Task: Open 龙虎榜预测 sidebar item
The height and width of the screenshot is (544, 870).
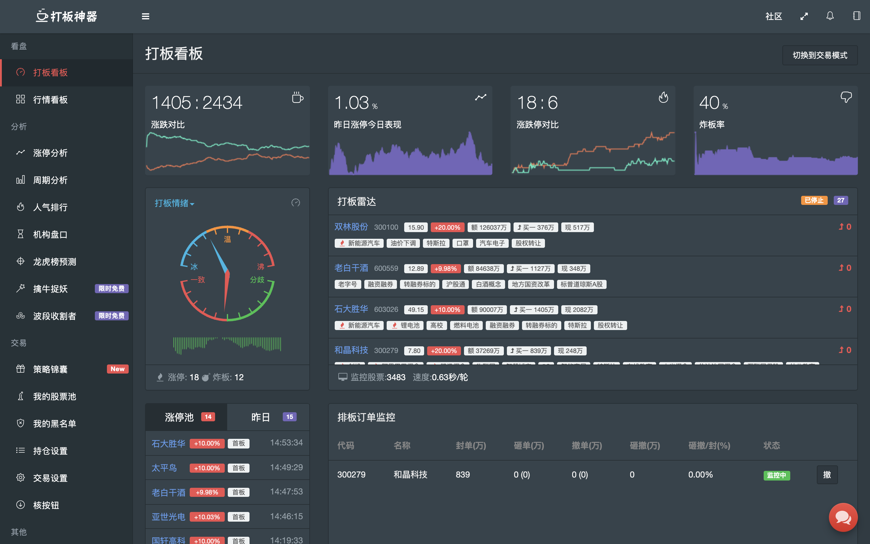Action: [55, 261]
